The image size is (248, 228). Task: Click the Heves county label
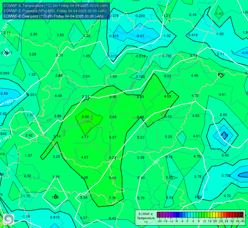[x=132, y=85]
